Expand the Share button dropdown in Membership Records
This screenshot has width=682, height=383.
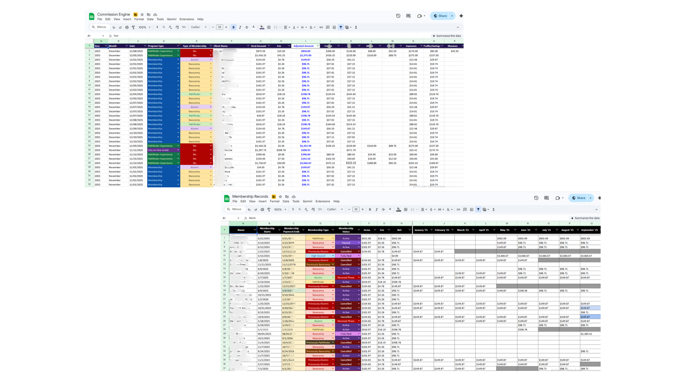click(x=590, y=198)
